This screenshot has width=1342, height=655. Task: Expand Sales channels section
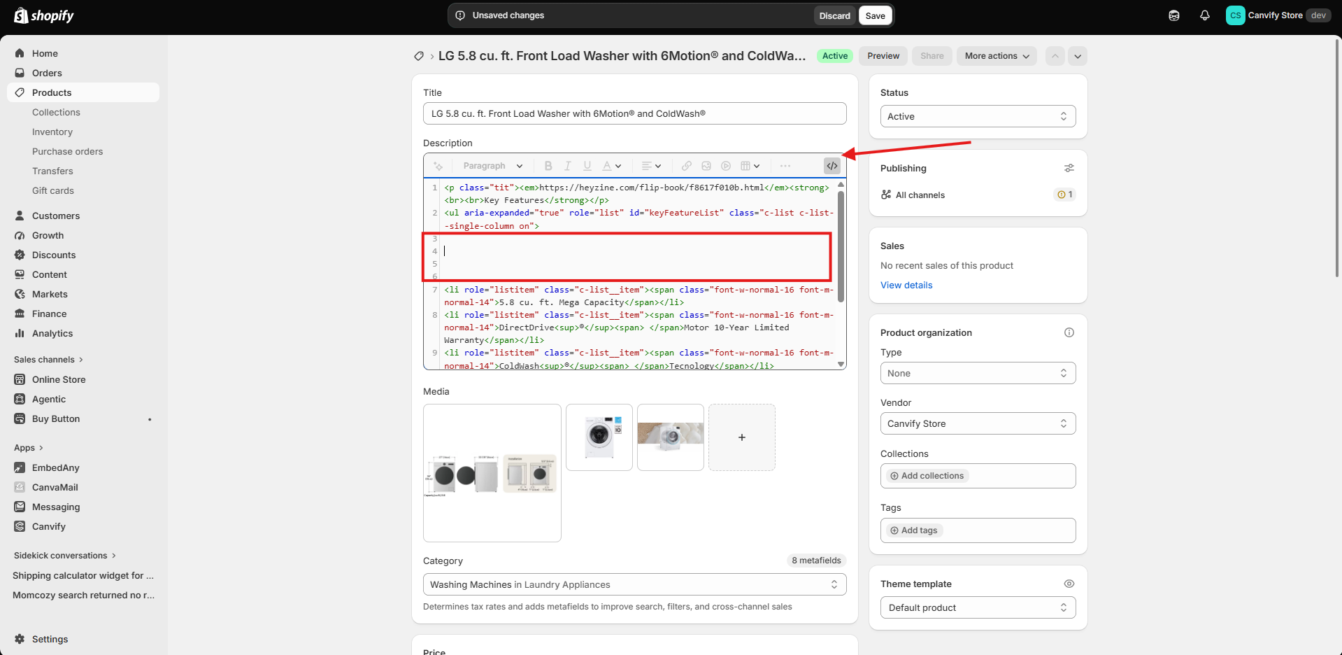(x=48, y=360)
